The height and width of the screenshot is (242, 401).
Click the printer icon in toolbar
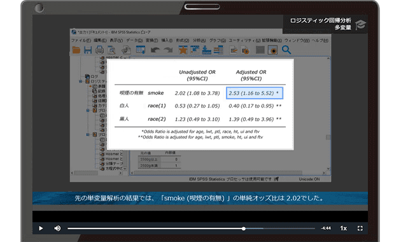tap(99, 50)
